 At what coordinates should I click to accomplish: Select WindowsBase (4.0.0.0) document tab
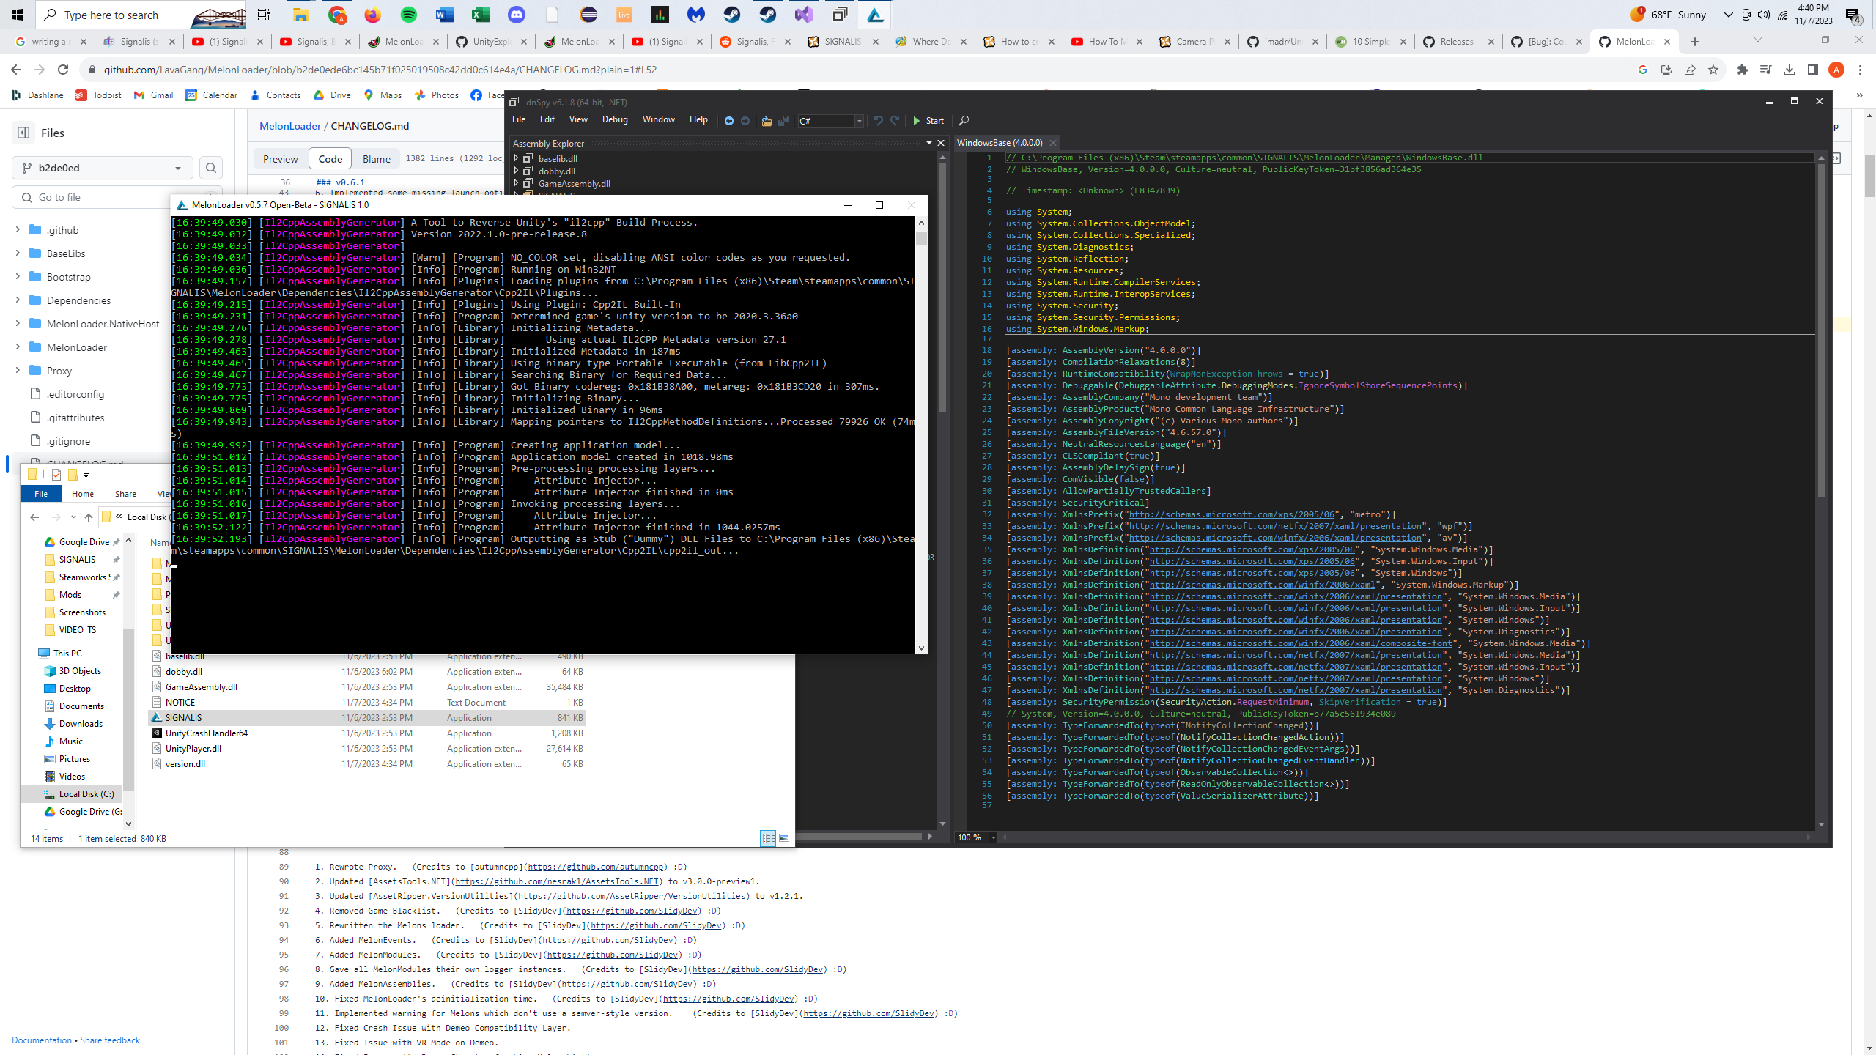pyautogui.click(x=999, y=143)
